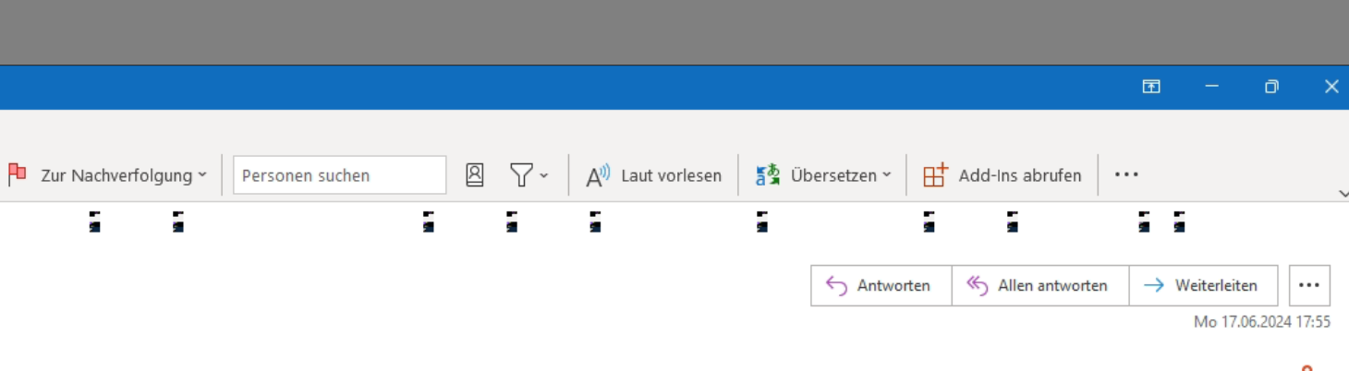Forward the message with Weiterleiten
This screenshot has width=1349, height=371.
[1203, 285]
